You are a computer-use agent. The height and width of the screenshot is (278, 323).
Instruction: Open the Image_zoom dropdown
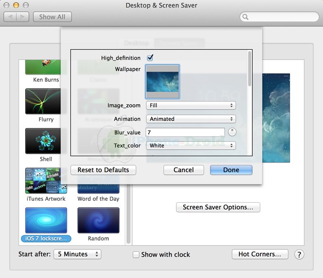pos(190,105)
